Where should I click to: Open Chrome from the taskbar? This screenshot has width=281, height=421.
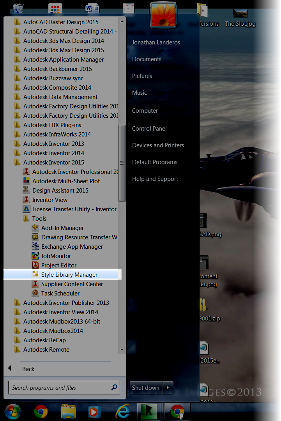coord(41,412)
